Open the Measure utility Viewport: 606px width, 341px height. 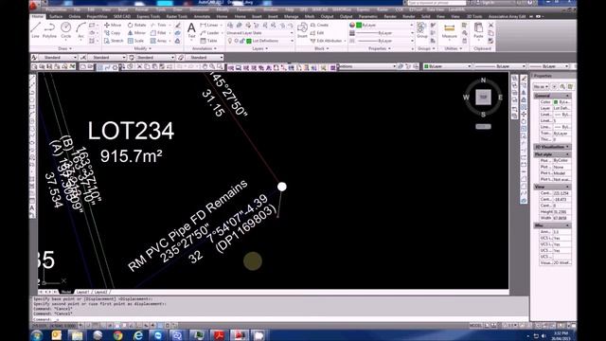tap(449, 31)
